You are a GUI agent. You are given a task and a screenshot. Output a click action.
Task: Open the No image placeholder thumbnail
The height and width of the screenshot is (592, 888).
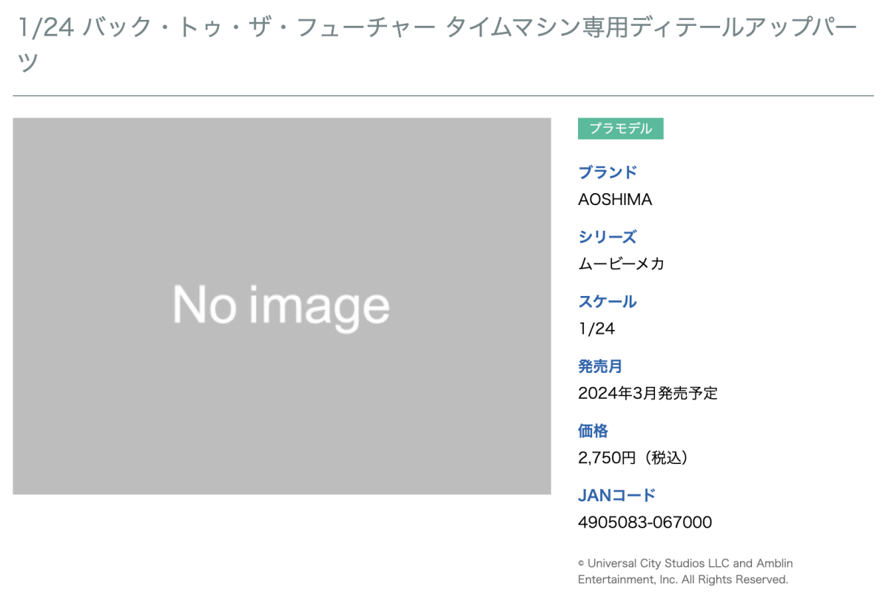[x=281, y=306]
